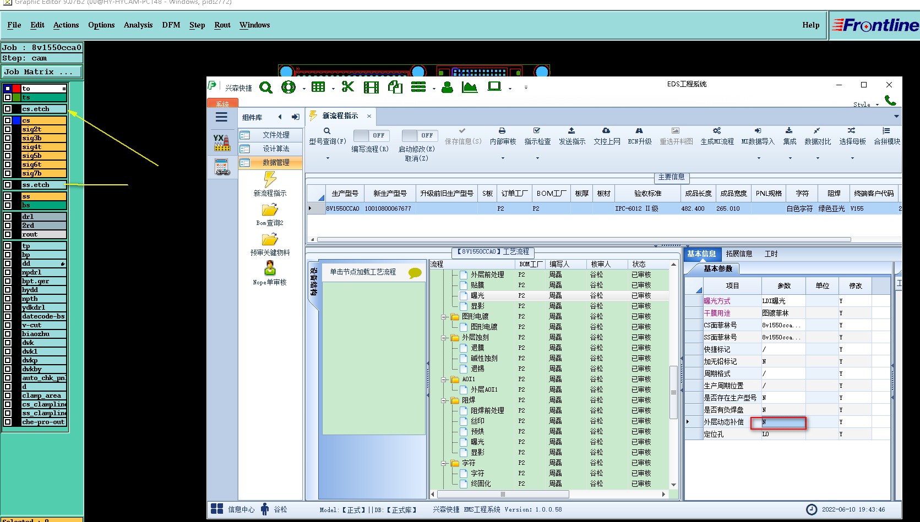Click the green laptop icon
This screenshot has height=522, width=920.
click(x=494, y=86)
